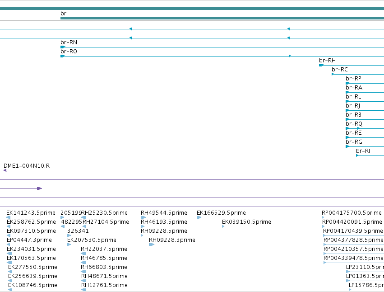The height and width of the screenshot is (292, 384).
Task: Click the RH49544.5prime feature glyph
Action: 143,217
